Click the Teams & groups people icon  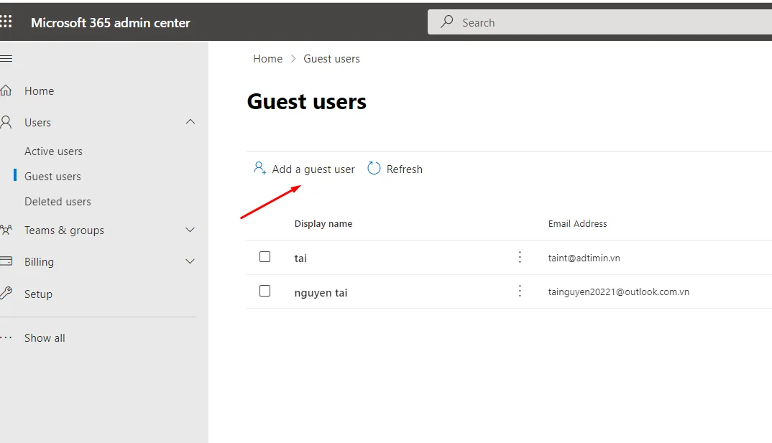pyautogui.click(x=6, y=230)
